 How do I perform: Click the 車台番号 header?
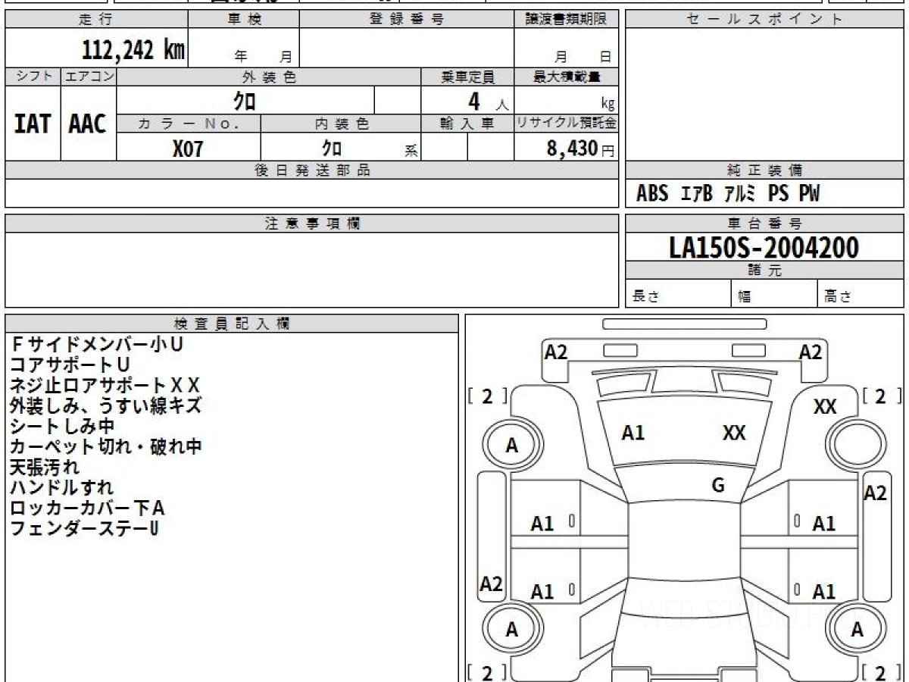764,224
